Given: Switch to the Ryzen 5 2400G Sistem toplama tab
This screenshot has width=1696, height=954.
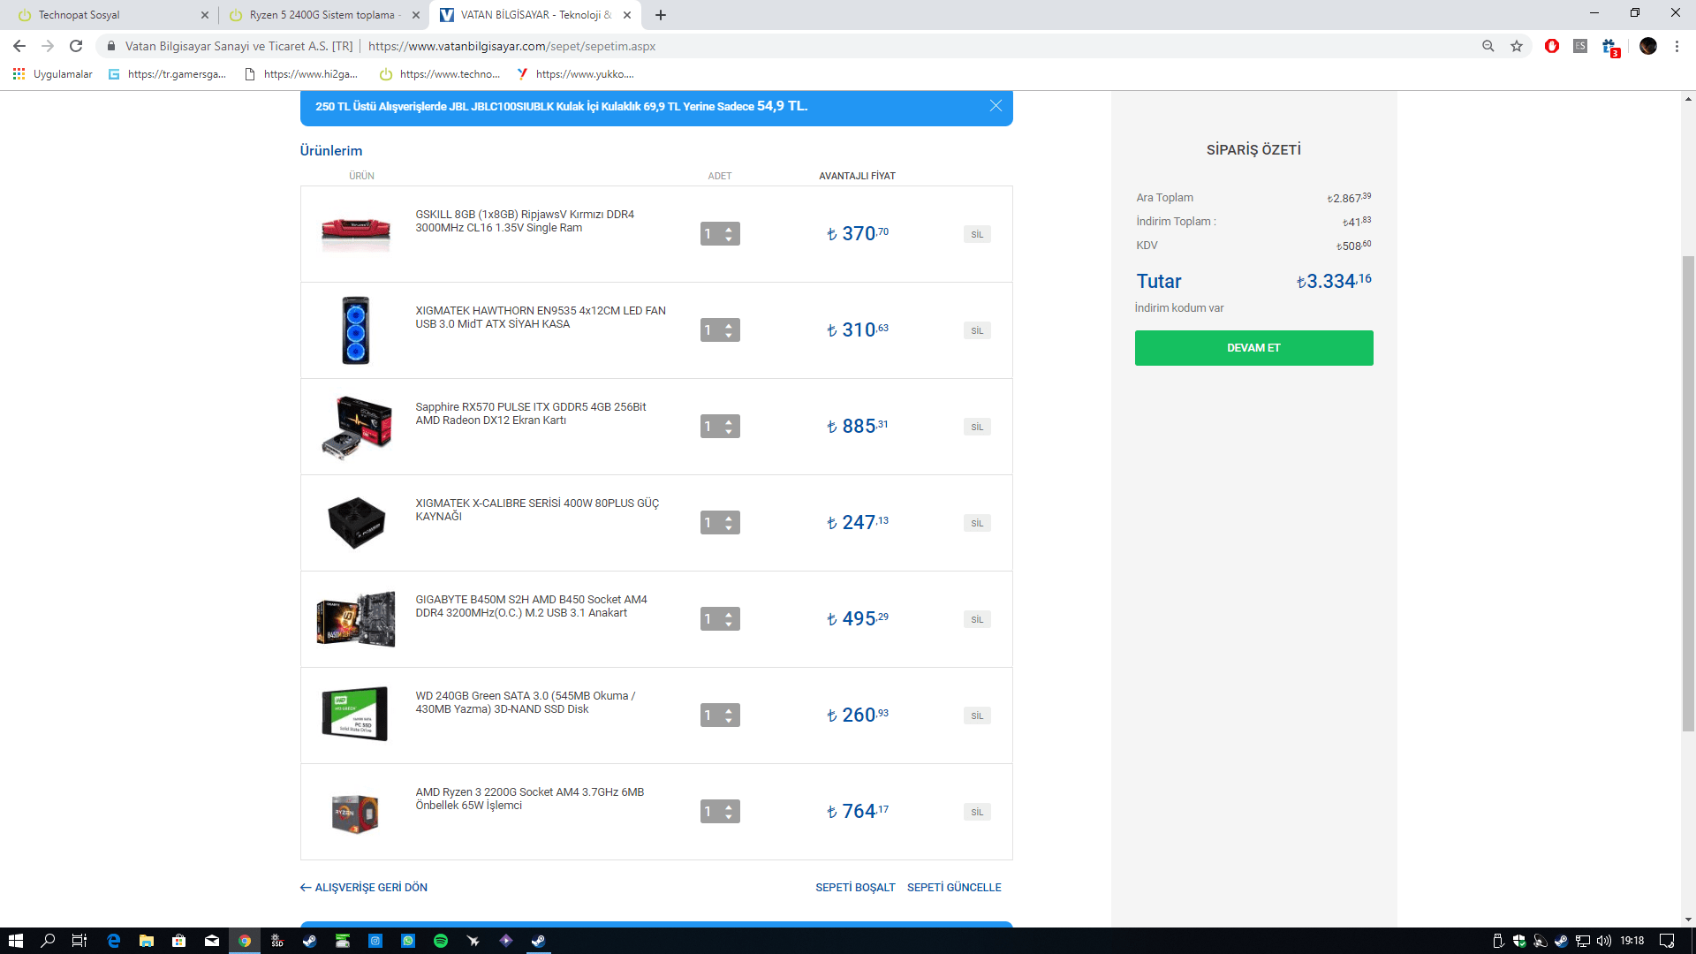Looking at the screenshot, I should tap(322, 15).
